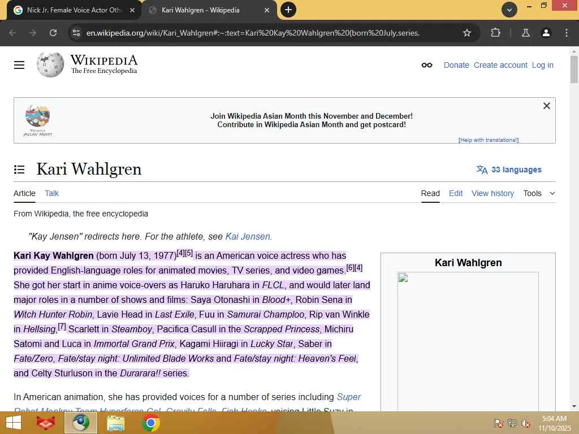The height and width of the screenshot is (434, 579).
Task: Open the 33 languages selector
Action: click(x=509, y=170)
